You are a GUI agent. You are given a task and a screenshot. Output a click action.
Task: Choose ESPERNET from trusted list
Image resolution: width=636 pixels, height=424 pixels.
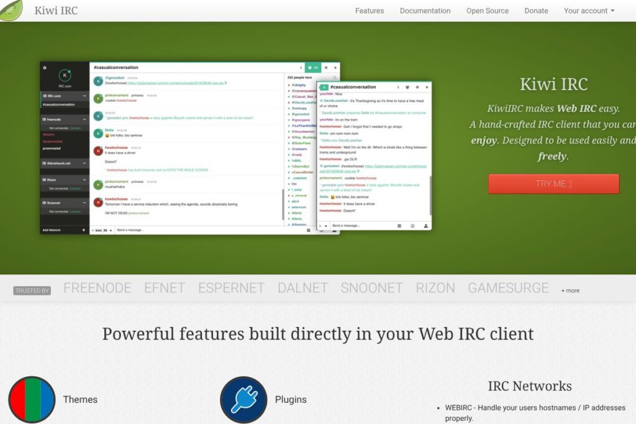231,288
